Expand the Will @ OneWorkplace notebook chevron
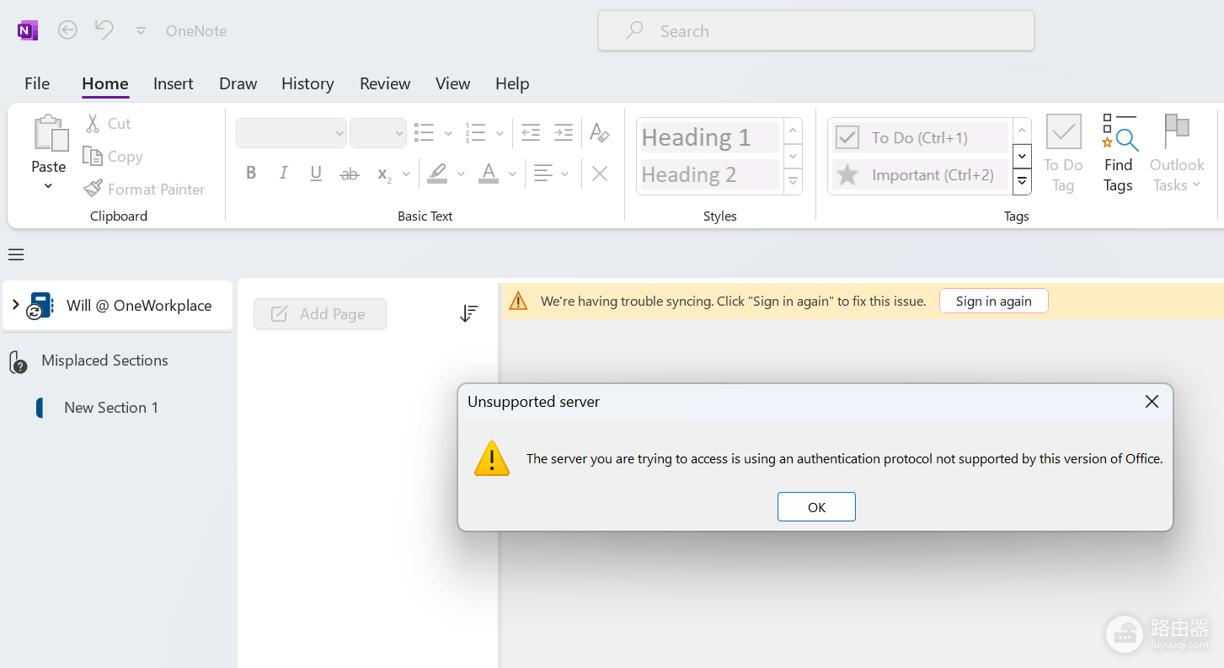Viewport: 1224px width, 668px height. coord(15,304)
